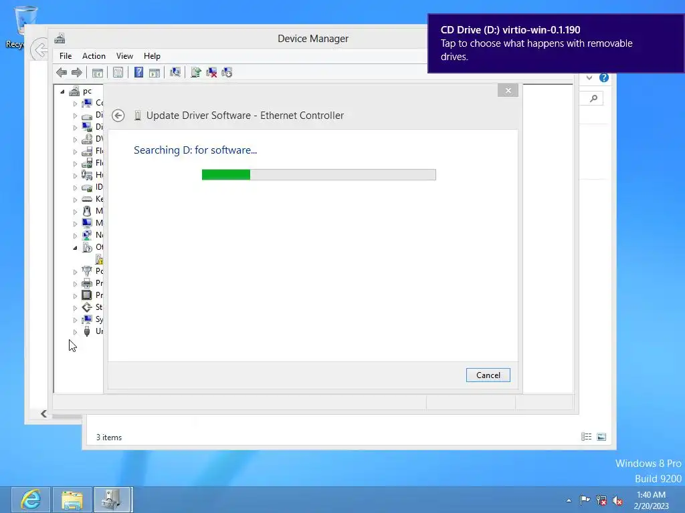Screen dimensions: 685x513
Task: Go back using the Device Manager toolbar Back arrow
Action: point(62,72)
